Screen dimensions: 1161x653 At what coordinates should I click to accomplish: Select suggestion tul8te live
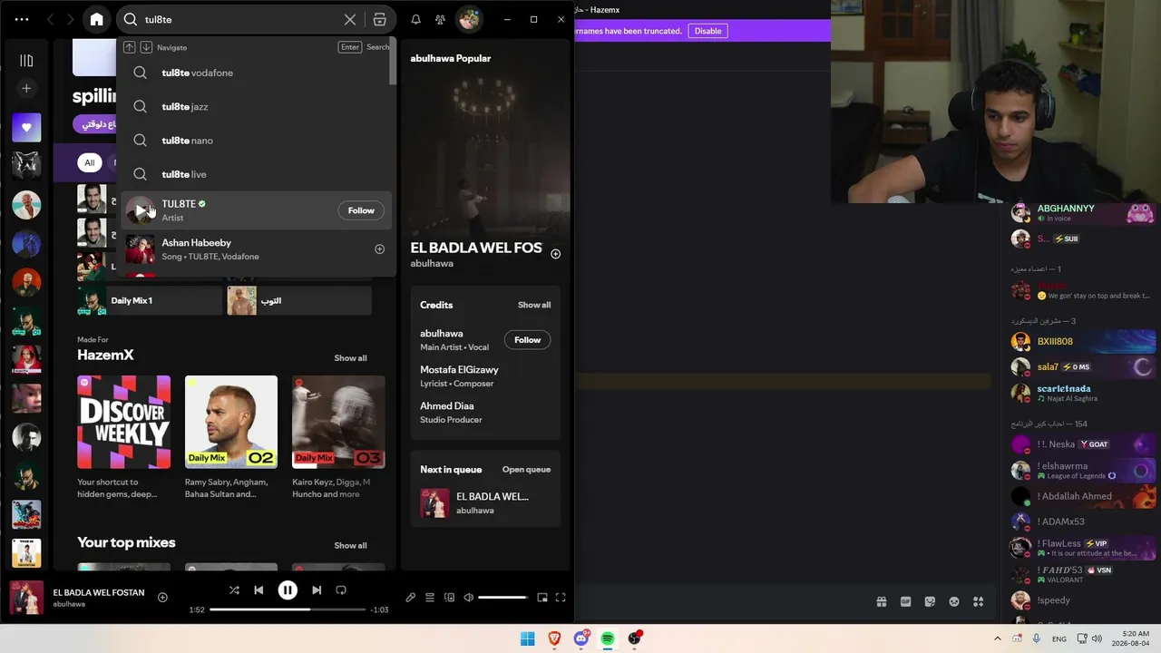[258, 174]
